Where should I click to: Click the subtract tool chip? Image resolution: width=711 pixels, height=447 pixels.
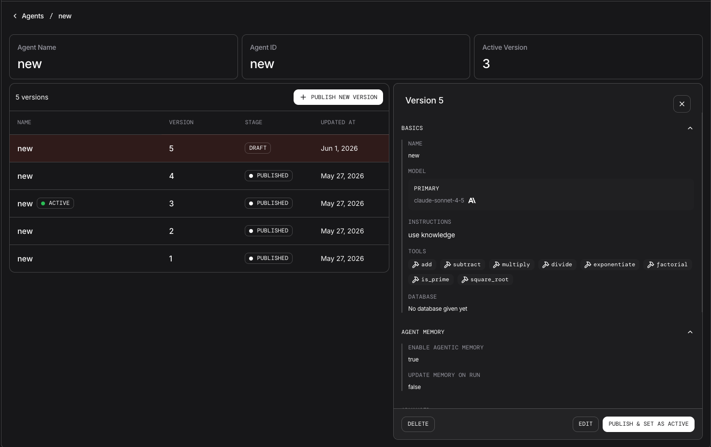(462, 264)
